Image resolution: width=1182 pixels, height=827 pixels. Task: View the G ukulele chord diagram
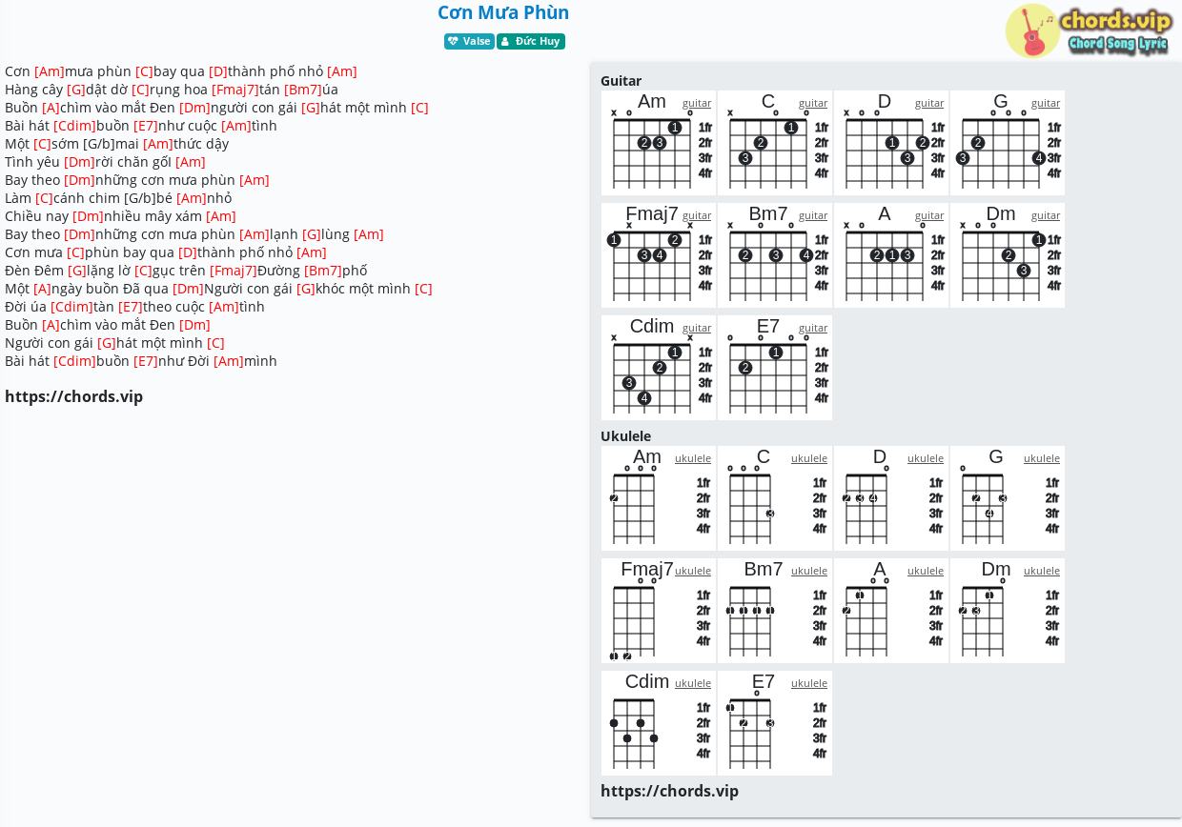tap(1008, 499)
